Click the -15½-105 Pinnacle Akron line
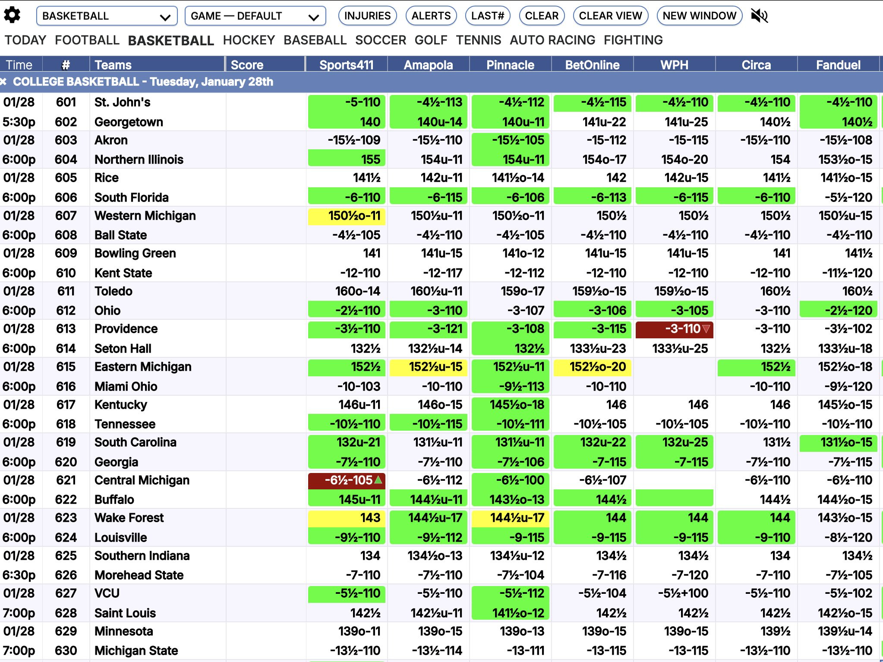This screenshot has width=883, height=662. [511, 140]
